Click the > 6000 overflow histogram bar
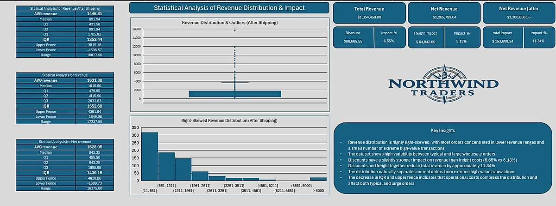 click(318, 179)
